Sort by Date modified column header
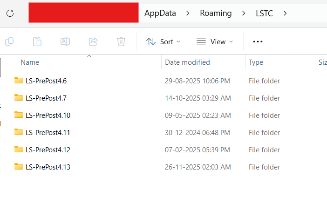Viewport: 327px width, 197px height. tap(187, 62)
